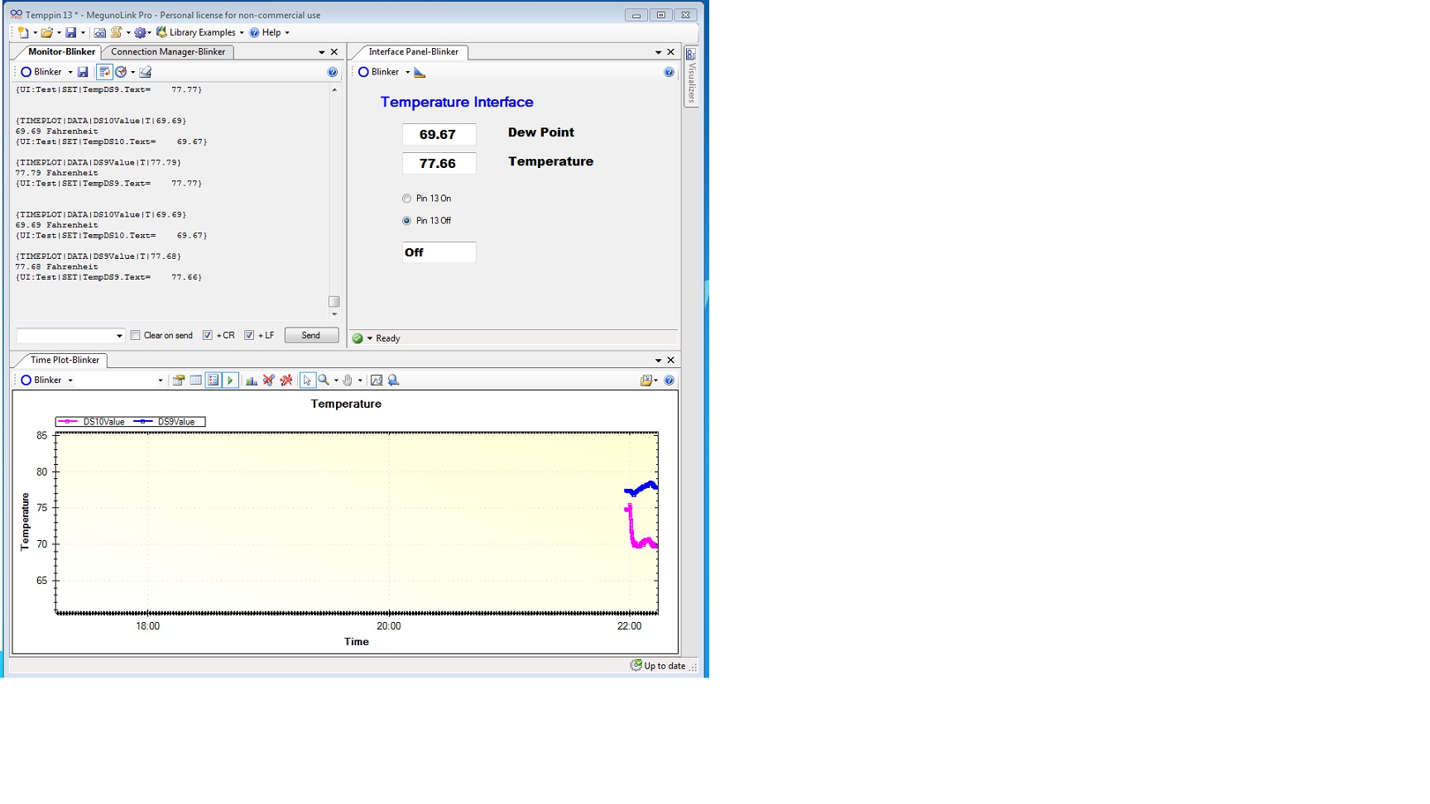Click the save icon in the Monitor toolbar

click(x=83, y=72)
